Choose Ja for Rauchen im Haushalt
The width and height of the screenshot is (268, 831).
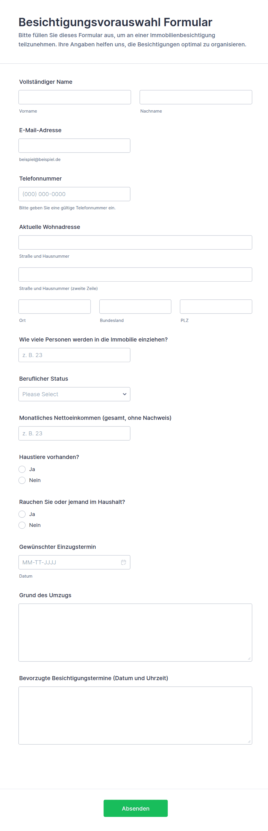pos(22,514)
